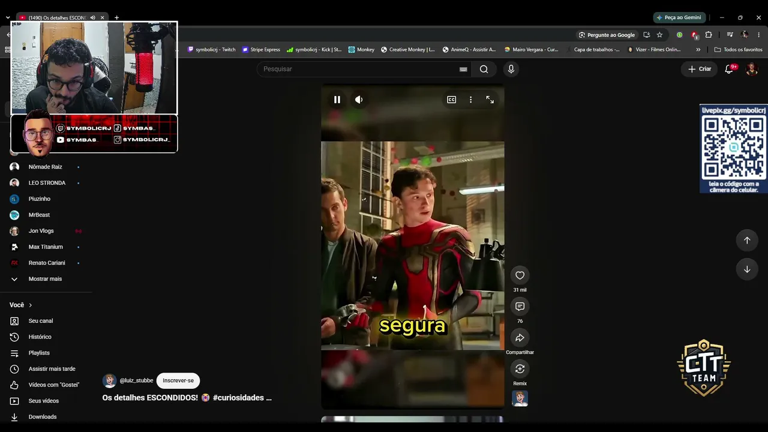Image resolution: width=768 pixels, height=432 pixels.
Task: Open the Stripe Express bookmark
Action: point(261,50)
